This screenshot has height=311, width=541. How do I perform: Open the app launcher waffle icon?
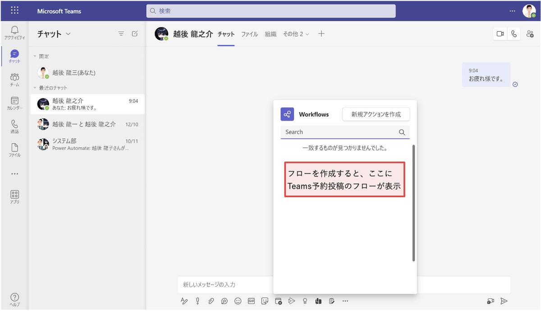pos(14,11)
